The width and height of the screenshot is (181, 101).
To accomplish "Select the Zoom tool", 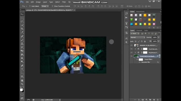I will click(x=22, y=84).
